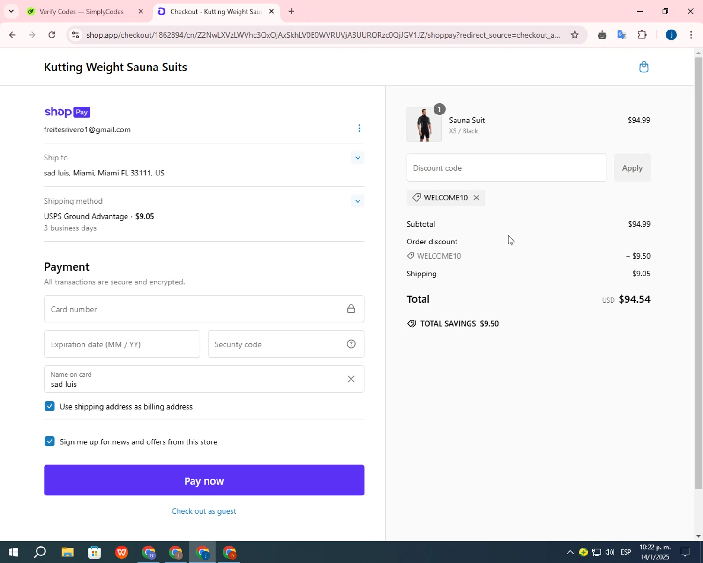Remove the WELCOME10 discount tag
703x563 pixels.
476,198
